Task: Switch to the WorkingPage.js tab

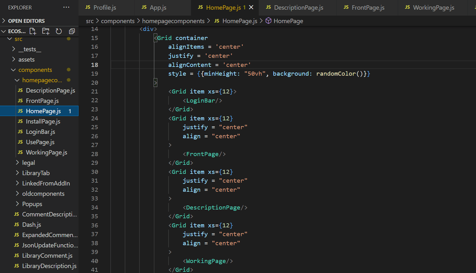Action: pos(434,7)
